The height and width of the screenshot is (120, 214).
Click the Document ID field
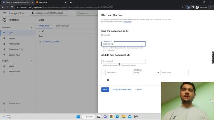click(x=123, y=61)
